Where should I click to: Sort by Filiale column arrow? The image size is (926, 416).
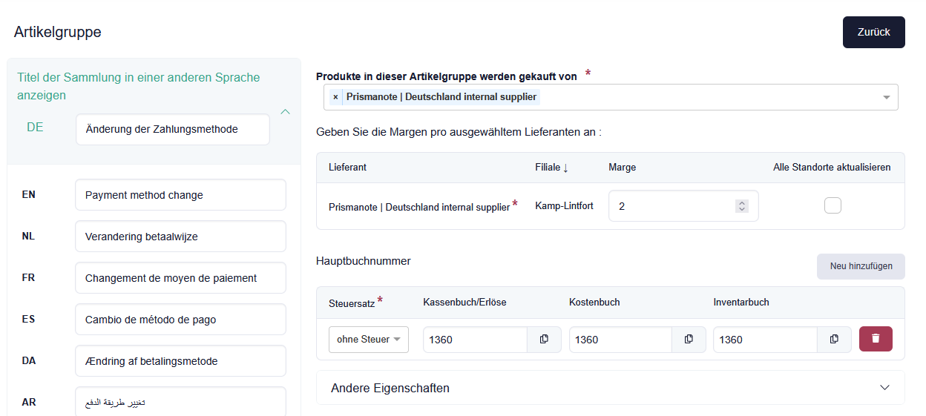point(565,168)
